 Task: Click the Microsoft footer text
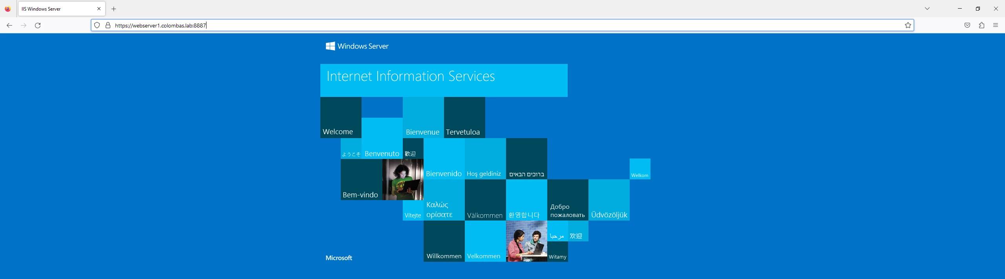point(339,258)
